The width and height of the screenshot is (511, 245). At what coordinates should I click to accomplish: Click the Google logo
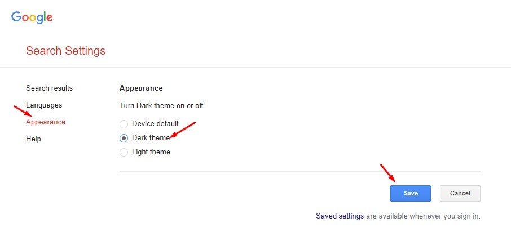(32, 17)
